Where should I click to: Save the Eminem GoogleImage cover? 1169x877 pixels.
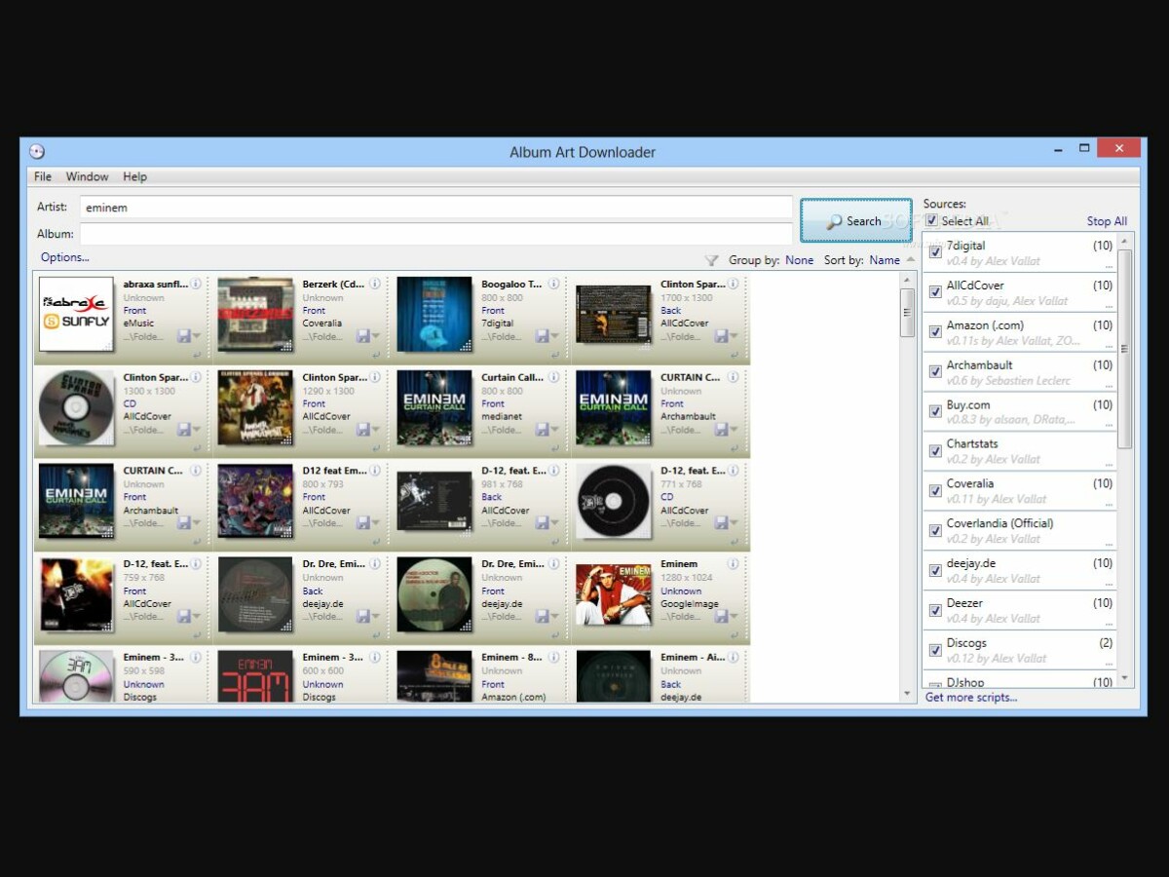tap(721, 617)
